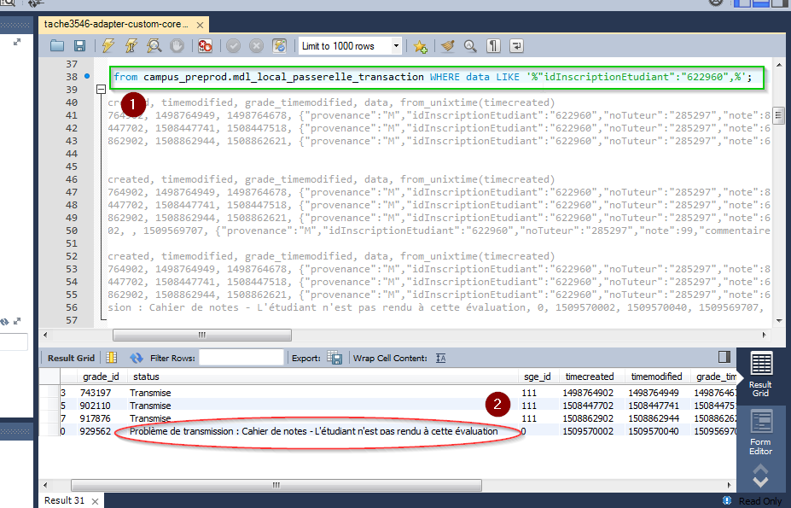Click in the Filter Rows input field
The height and width of the screenshot is (508, 791).
[241, 358]
